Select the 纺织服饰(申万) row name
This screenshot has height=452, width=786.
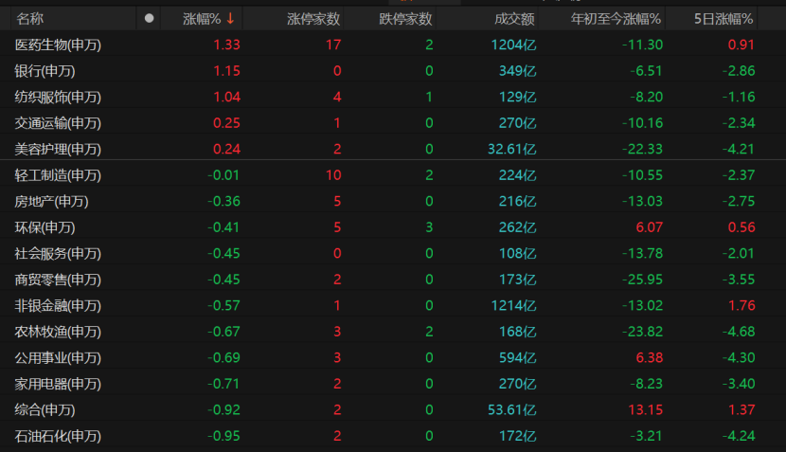click(58, 98)
